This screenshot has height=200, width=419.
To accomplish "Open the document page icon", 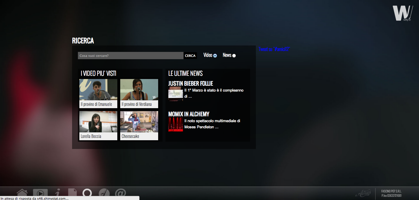I will 72,193.
